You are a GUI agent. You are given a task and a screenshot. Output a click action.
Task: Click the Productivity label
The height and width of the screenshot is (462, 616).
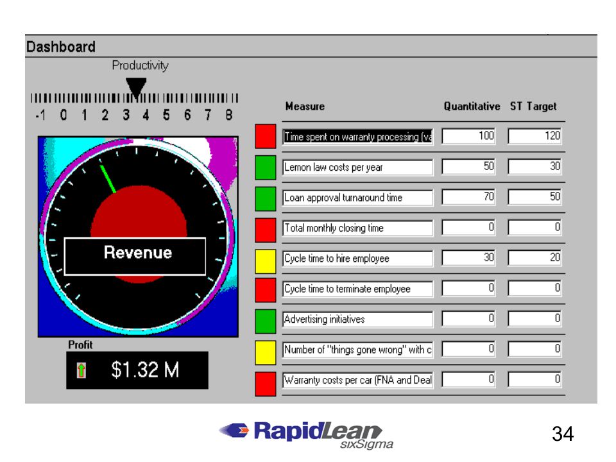pos(141,65)
